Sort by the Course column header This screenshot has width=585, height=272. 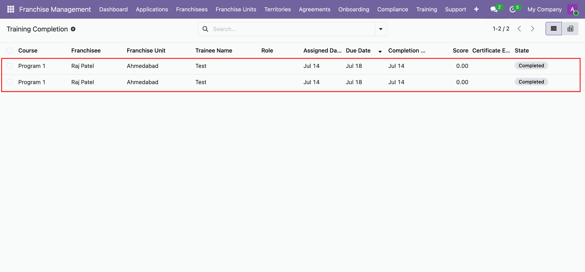click(x=28, y=50)
